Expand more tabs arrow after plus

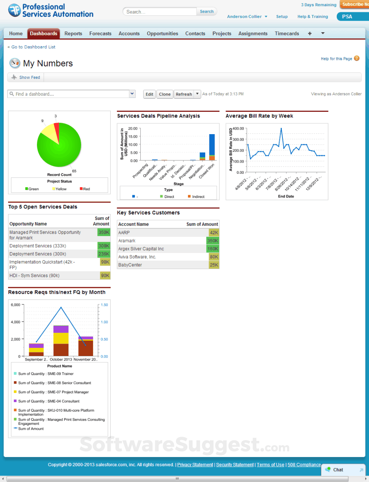pyautogui.click(x=323, y=33)
